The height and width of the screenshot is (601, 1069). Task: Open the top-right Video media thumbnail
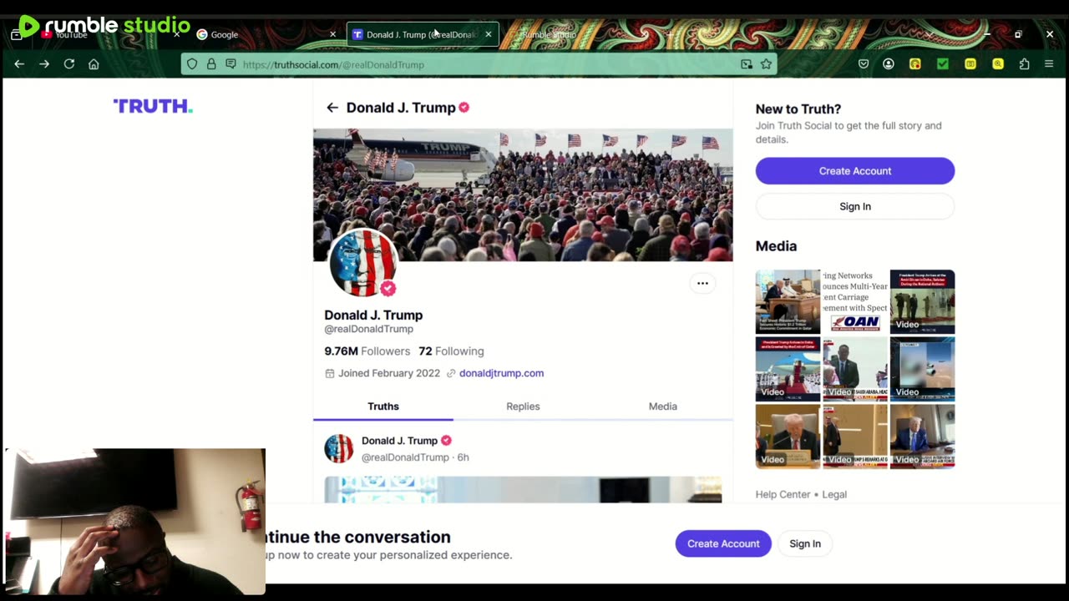(x=922, y=301)
